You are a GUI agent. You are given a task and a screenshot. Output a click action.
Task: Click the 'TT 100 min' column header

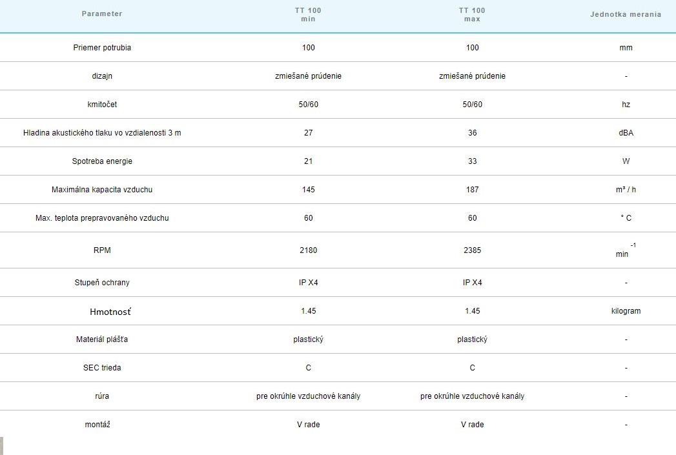tap(308, 15)
